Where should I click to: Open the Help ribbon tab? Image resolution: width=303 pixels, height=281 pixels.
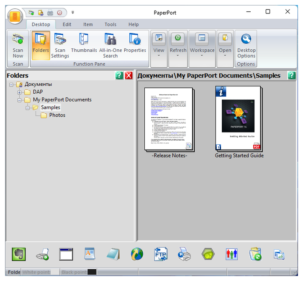point(134,25)
